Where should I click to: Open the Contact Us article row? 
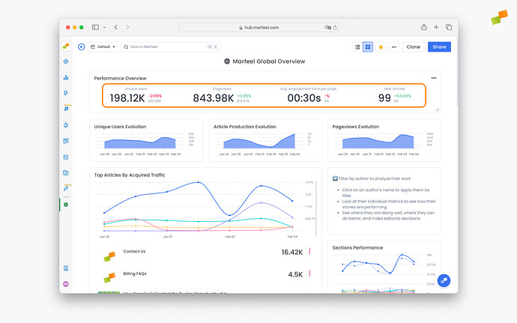tap(135, 252)
